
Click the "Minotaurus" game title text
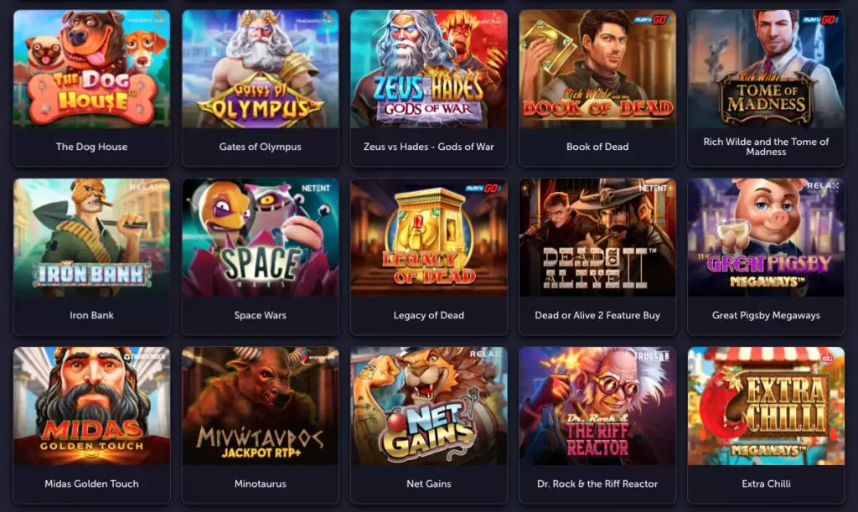[x=260, y=484]
